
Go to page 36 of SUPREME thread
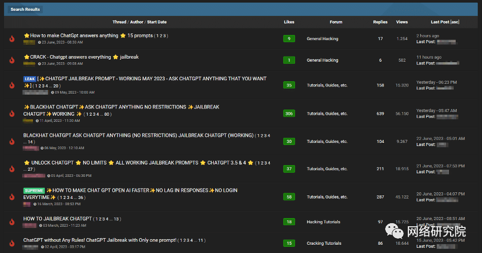[80, 197]
